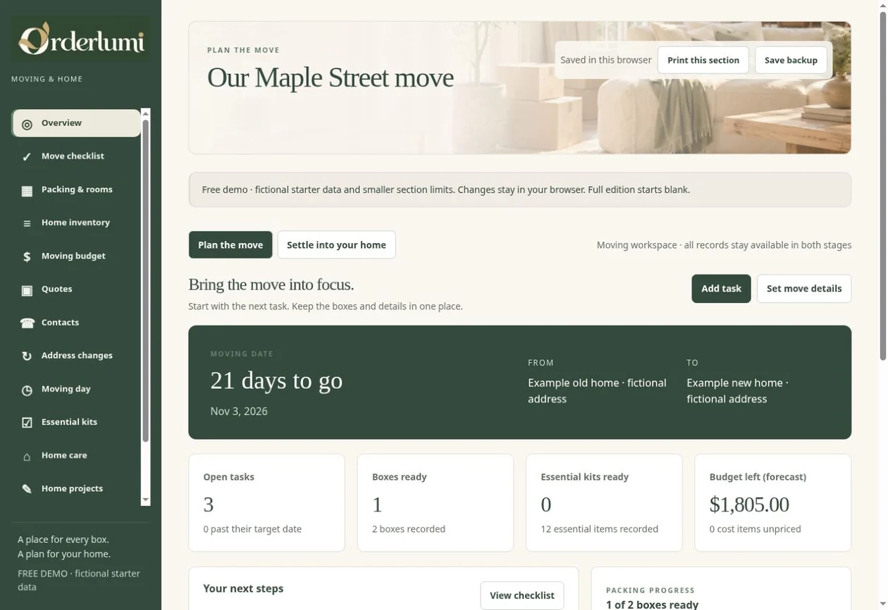Image resolution: width=888 pixels, height=610 pixels.
Task: Click the Boxes ready card
Action: [x=436, y=503]
